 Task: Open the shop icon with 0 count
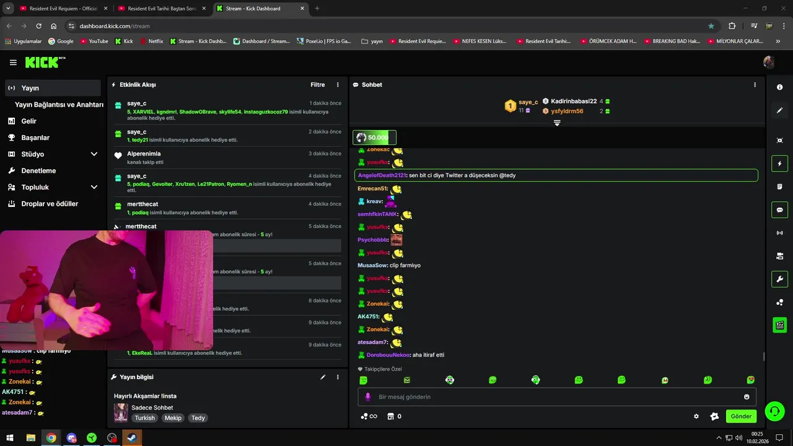click(395, 416)
